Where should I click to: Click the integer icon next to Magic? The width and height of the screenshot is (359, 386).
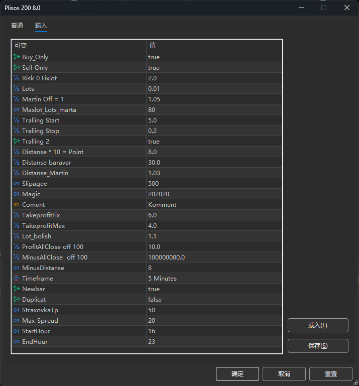(17, 194)
